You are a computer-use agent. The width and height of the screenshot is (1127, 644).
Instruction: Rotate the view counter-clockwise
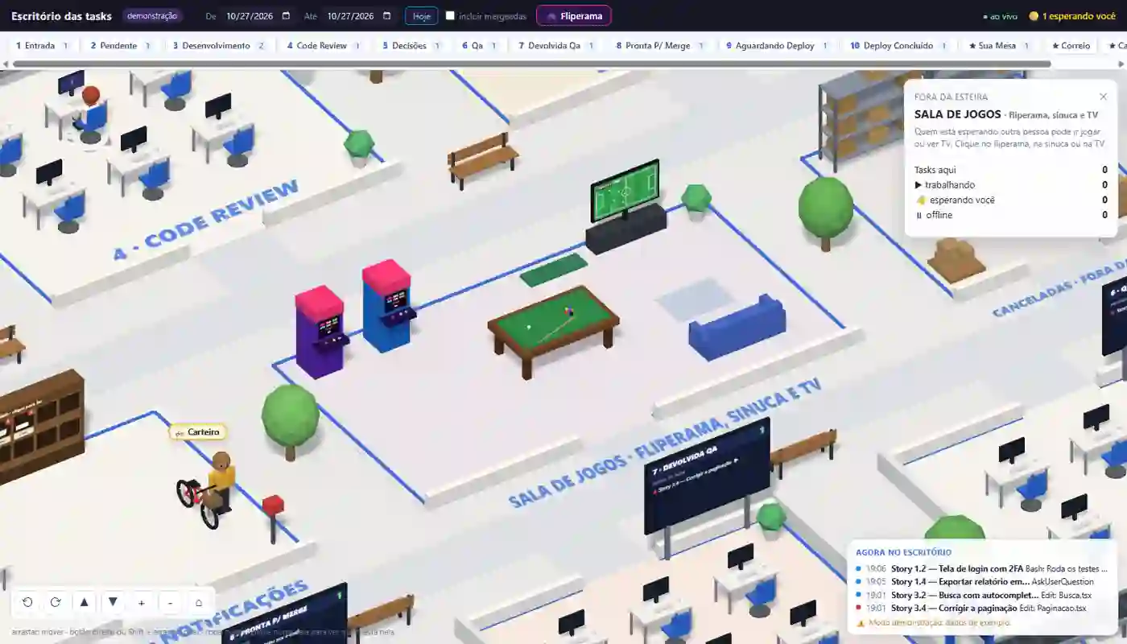(x=27, y=602)
